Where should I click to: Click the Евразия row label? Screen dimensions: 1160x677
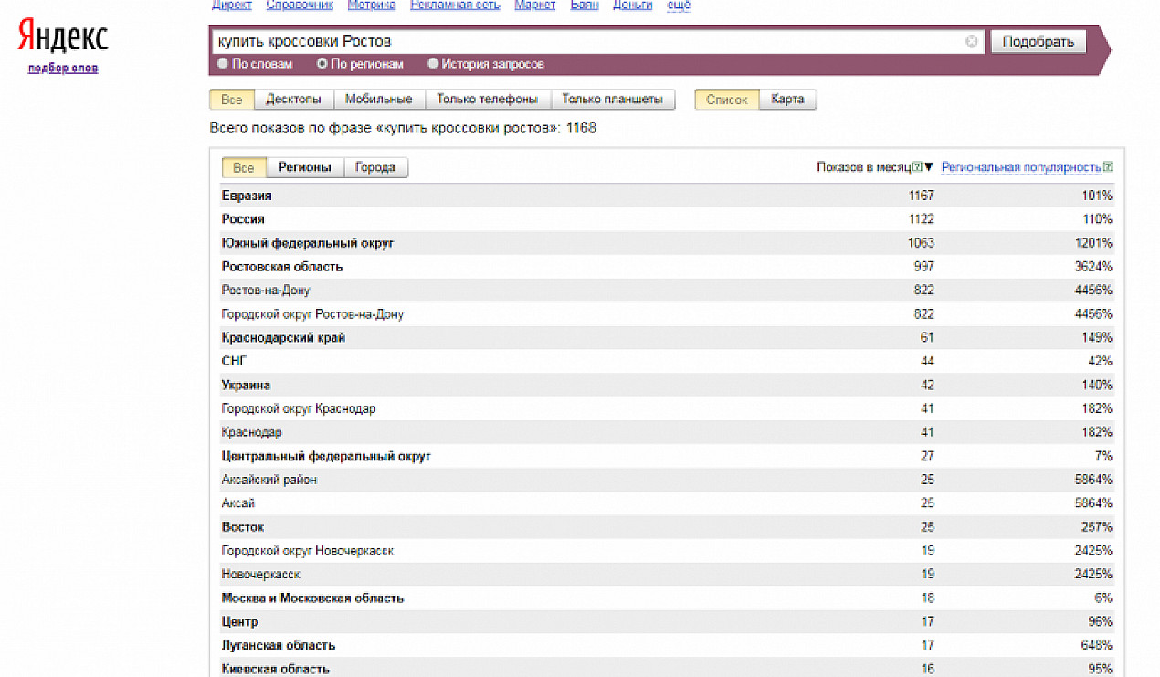click(247, 196)
